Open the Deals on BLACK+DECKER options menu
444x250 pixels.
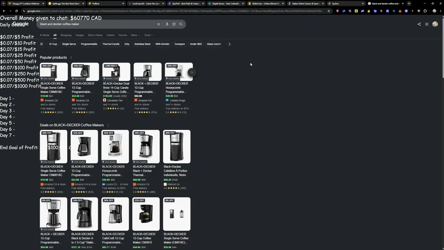click(108, 125)
